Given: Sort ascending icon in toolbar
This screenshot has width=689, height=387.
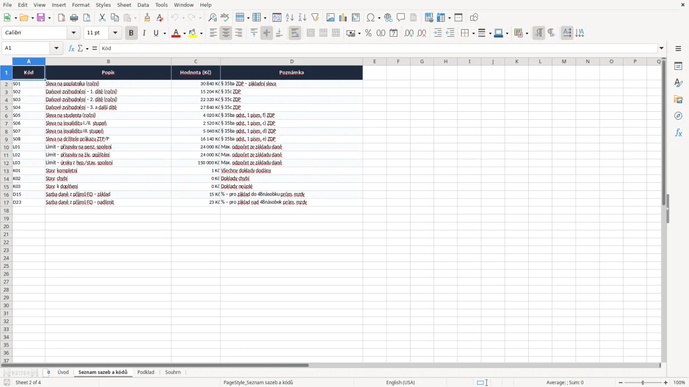Looking at the screenshot, I should click(290, 18).
